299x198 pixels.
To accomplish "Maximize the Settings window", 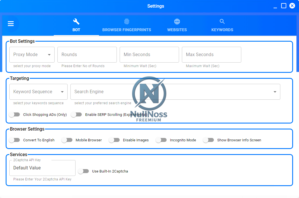I will point(284,6).
